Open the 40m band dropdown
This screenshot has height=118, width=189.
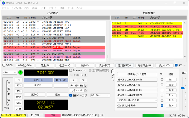coord(10,73)
